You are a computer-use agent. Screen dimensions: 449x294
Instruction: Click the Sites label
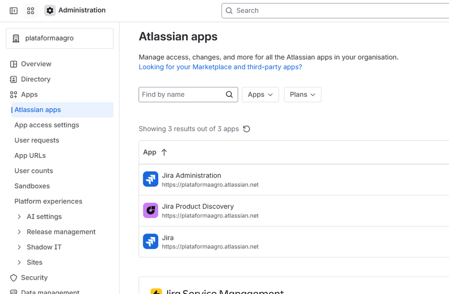pyautogui.click(x=35, y=262)
